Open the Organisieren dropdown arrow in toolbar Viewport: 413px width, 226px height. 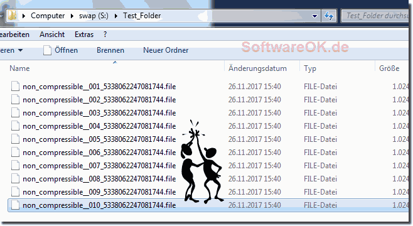pyautogui.click(x=20, y=50)
